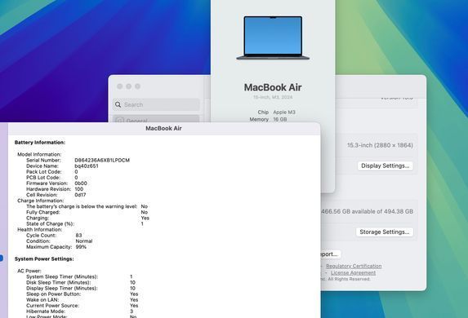Screen dimensions: 468x318
Task: Click the MacBook Air laptop image
Action: point(273,38)
